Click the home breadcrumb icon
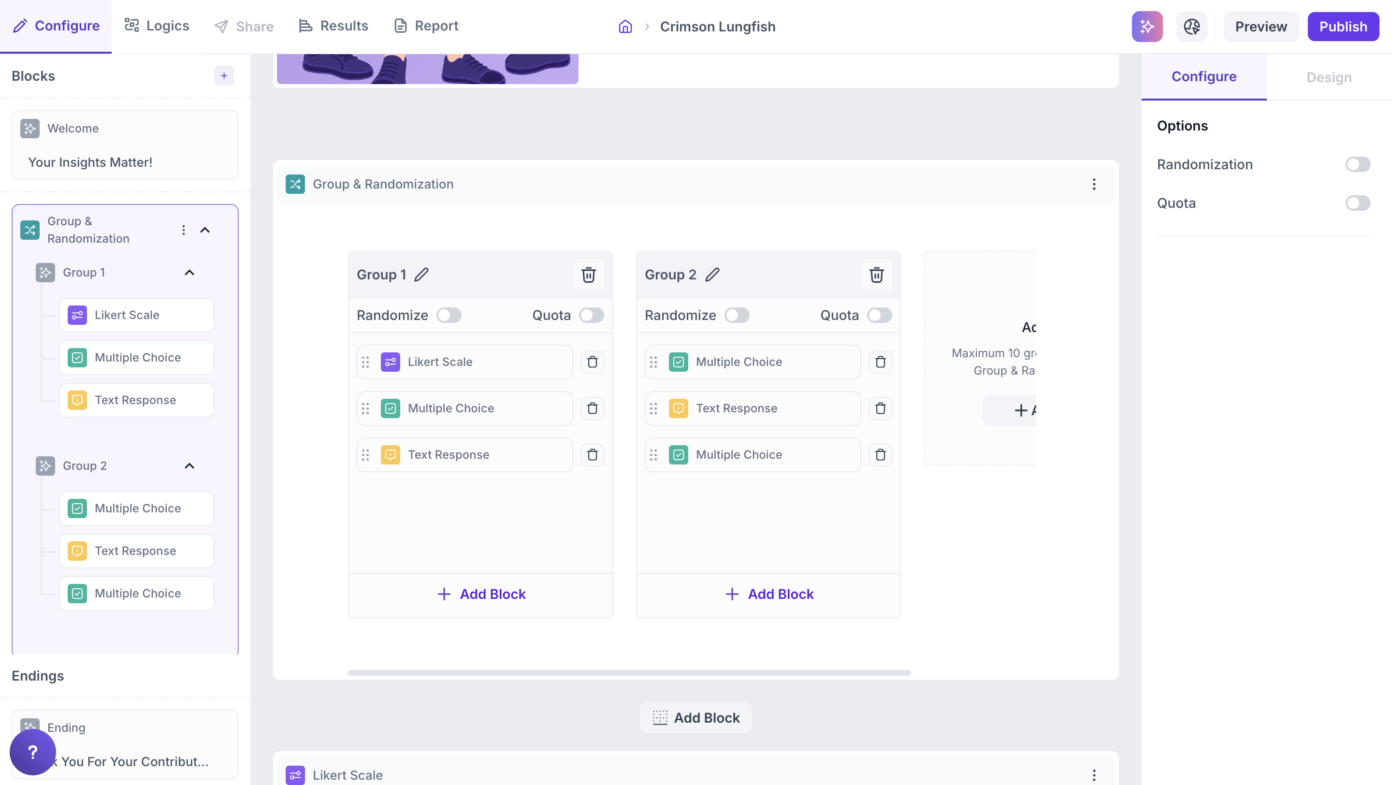 click(x=625, y=27)
